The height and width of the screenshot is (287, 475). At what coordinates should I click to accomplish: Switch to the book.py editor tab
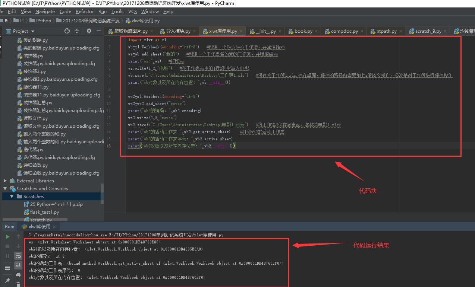pyautogui.click(x=303, y=31)
